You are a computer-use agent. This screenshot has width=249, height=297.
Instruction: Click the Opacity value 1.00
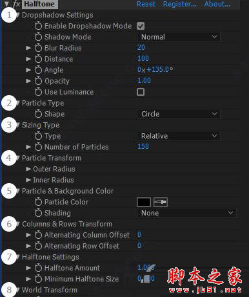click(x=144, y=80)
